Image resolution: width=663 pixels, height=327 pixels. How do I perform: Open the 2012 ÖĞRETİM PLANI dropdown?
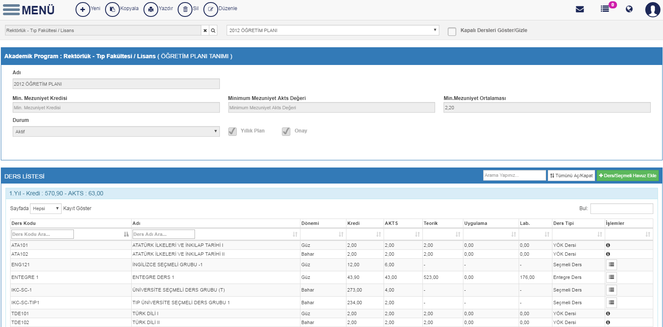pos(333,30)
